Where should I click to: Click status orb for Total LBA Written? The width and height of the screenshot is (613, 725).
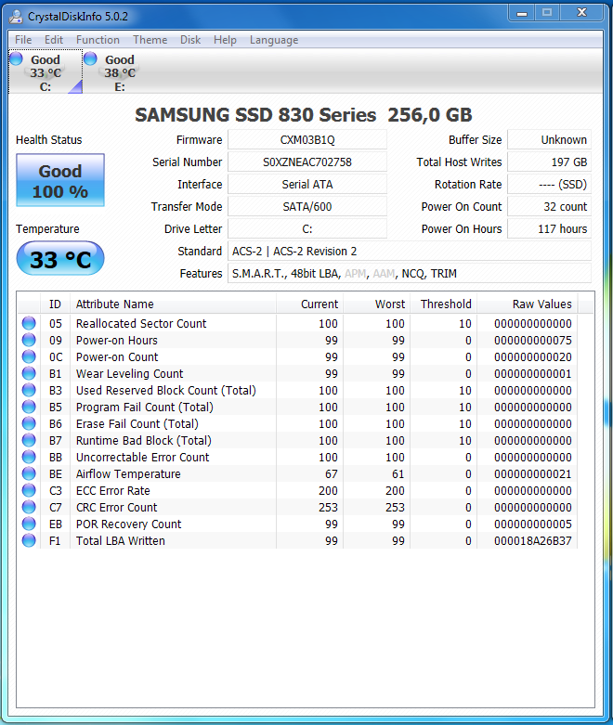[29, 540]
